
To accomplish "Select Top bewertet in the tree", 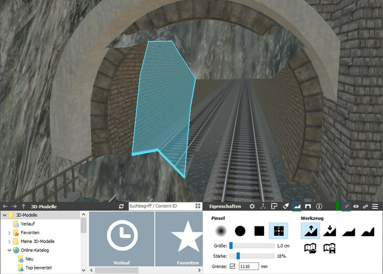I will pos(39,268).
